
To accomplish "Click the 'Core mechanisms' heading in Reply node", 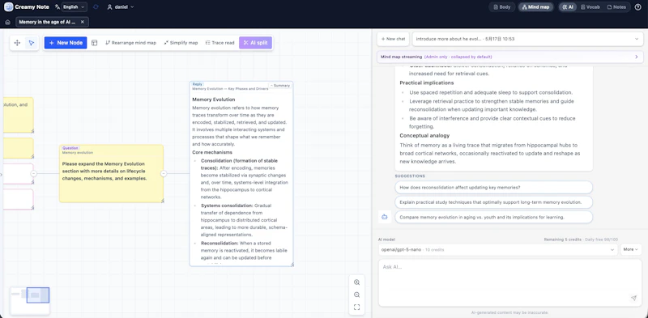I will [212, 152].
